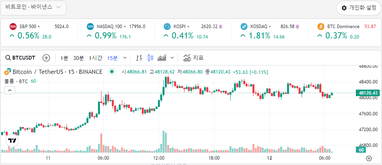
Task: Open the 지표 indicators menu
Action: tap(193, 58)
